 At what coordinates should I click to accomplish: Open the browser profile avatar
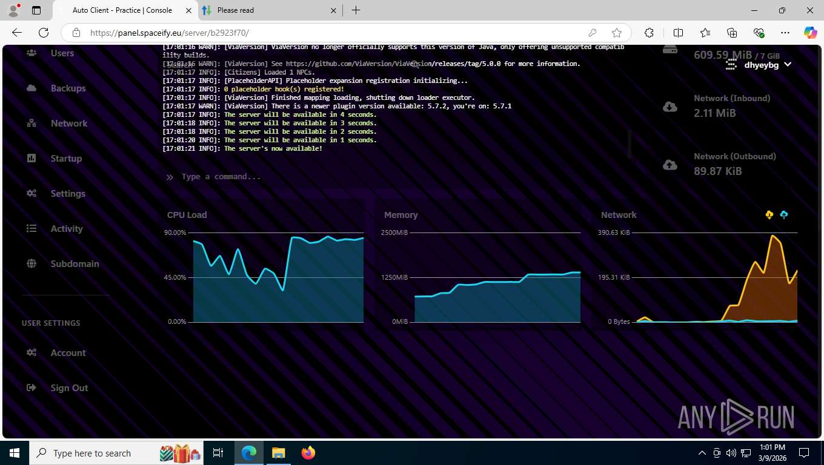point(13,10)
